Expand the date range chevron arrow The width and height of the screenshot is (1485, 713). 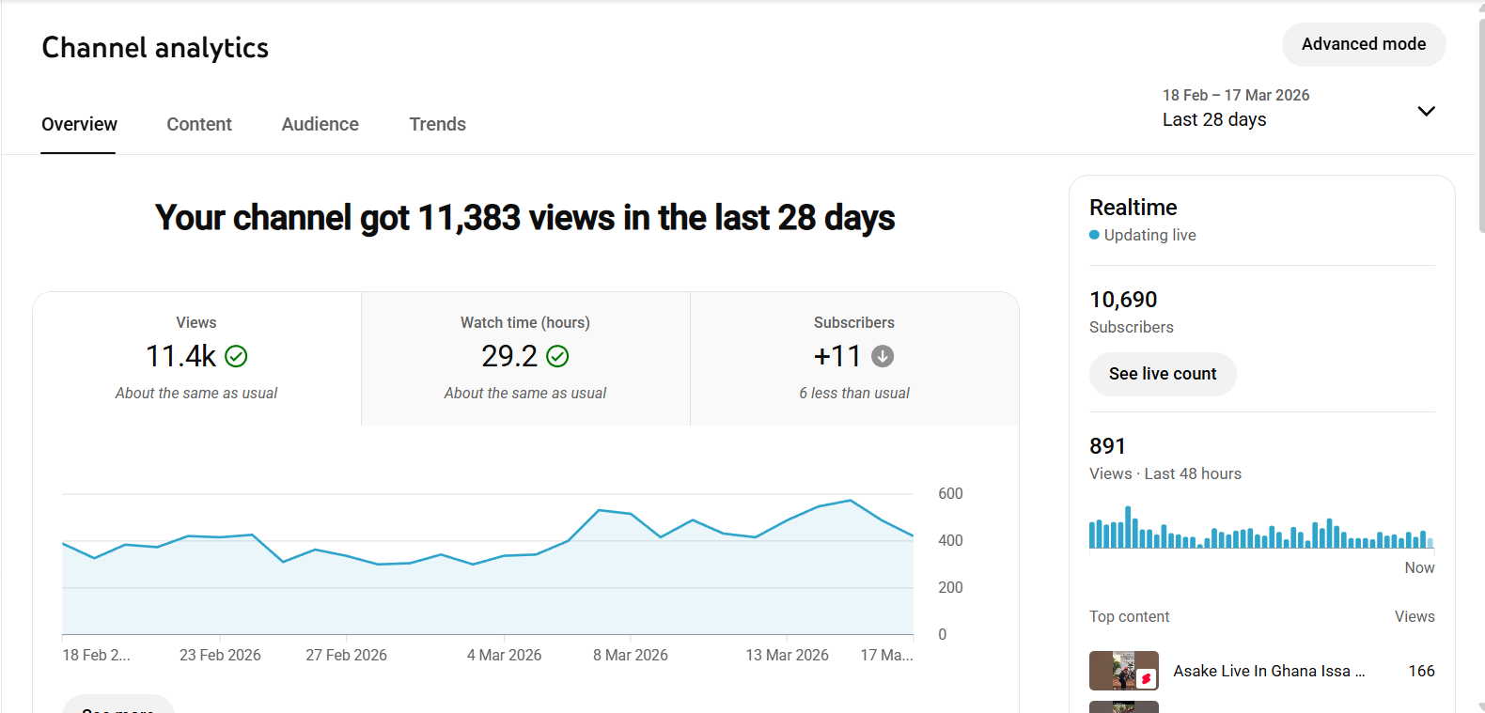(x=1426, y=111)
